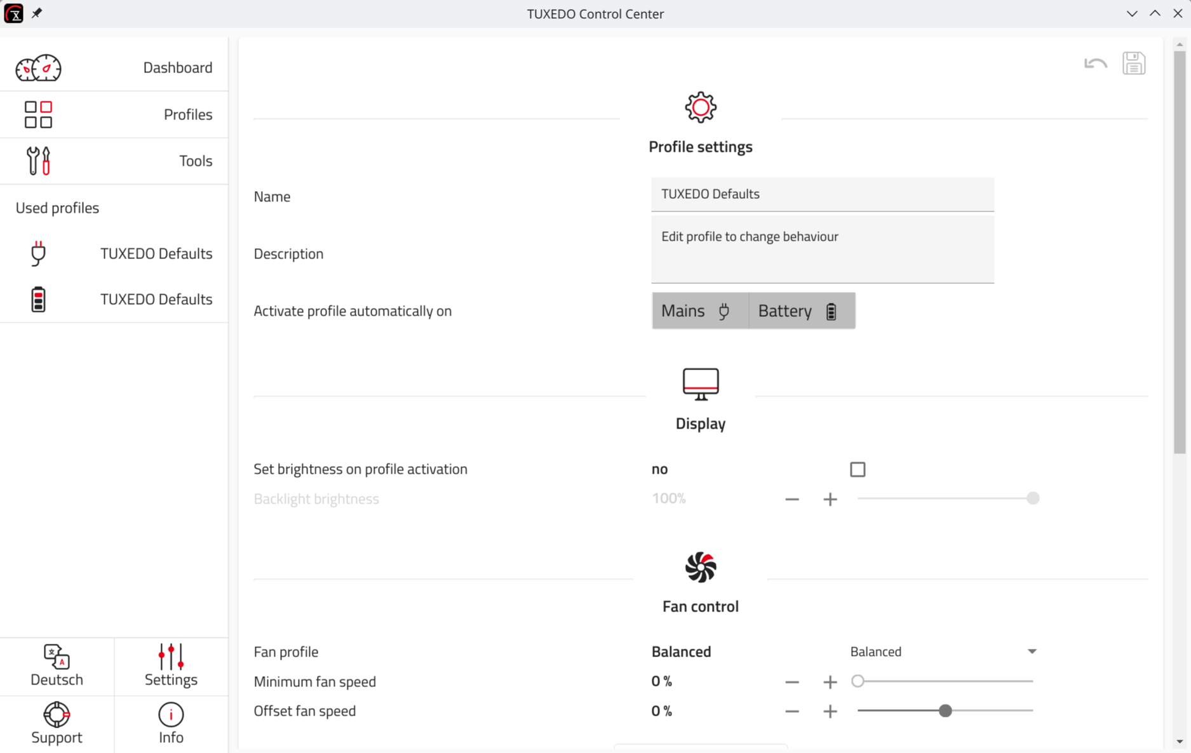The image size is (1191, 753).
Task: Decrease minimum fan speed with minus
Action: point(792,682)
